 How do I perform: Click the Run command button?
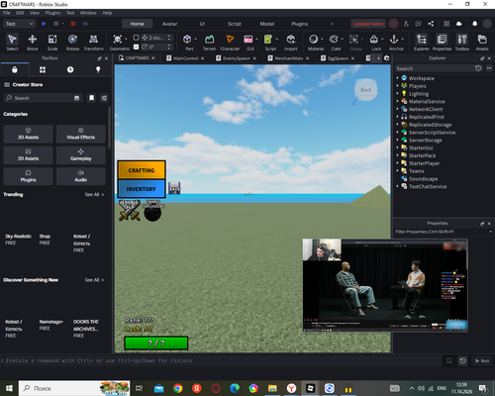click(481, 360)
